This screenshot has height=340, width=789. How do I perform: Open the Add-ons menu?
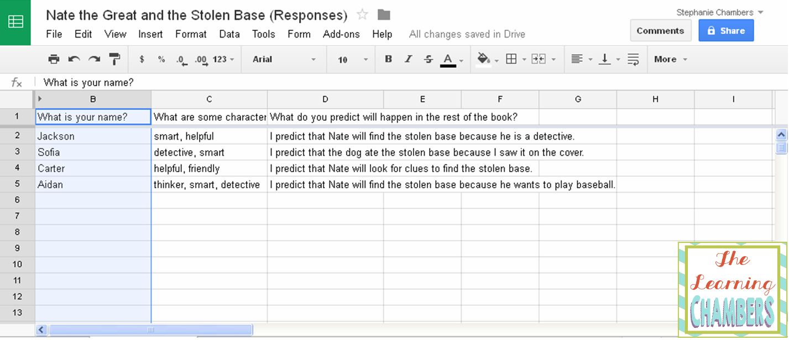[341, 34]
